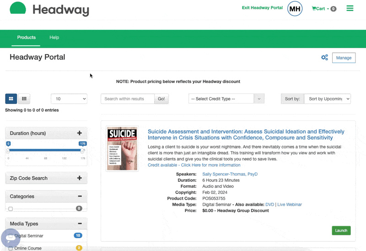Launch the Suicide Assessment seminar
This screenshot has width=366, height=251.
[x=341, y=230]
